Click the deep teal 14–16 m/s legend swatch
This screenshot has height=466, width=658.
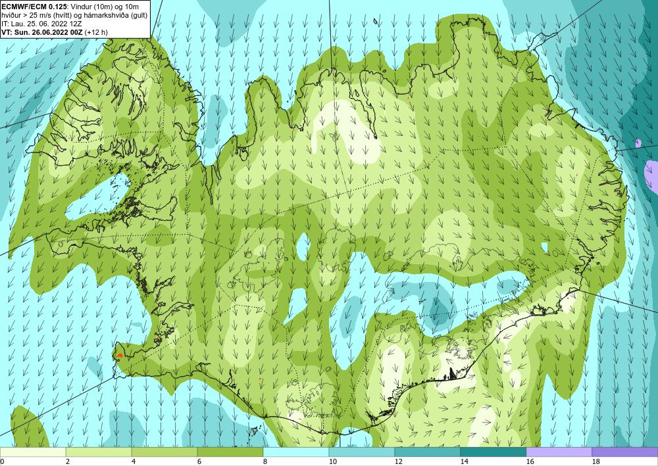pos(493,452)
